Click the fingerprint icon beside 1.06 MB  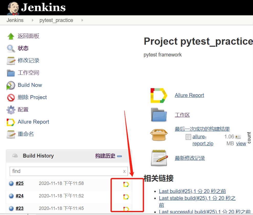[x=238, y=137]
